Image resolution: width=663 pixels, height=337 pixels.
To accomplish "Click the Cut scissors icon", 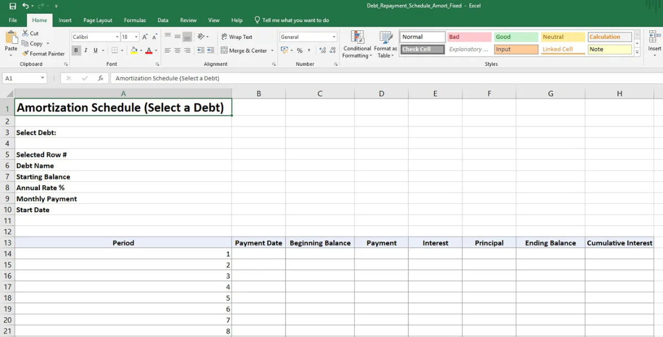I will pos(25,33).
